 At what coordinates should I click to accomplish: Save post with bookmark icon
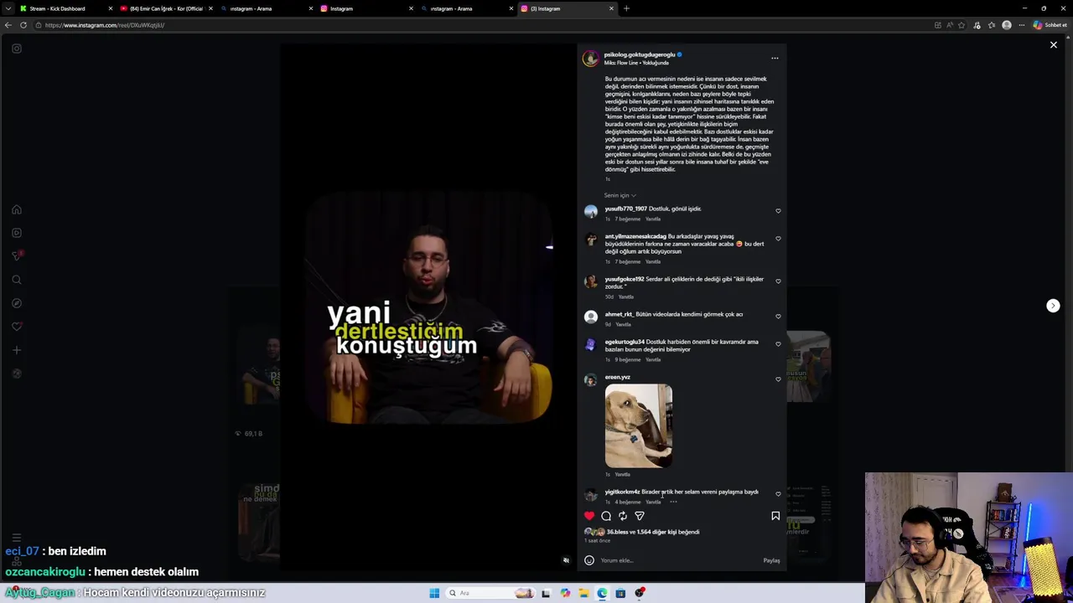(x=775, y=516)
